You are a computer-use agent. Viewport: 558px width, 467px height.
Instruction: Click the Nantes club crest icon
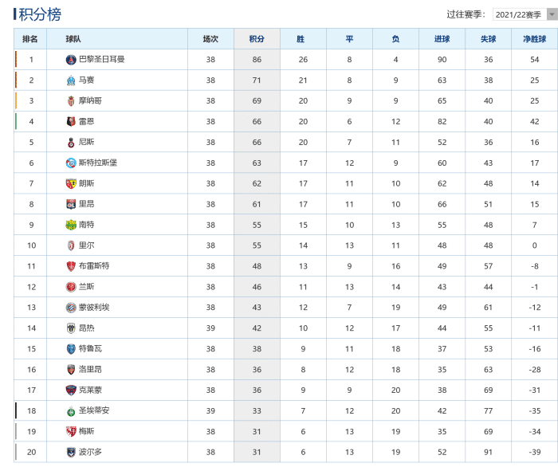(x=71, y=226)
